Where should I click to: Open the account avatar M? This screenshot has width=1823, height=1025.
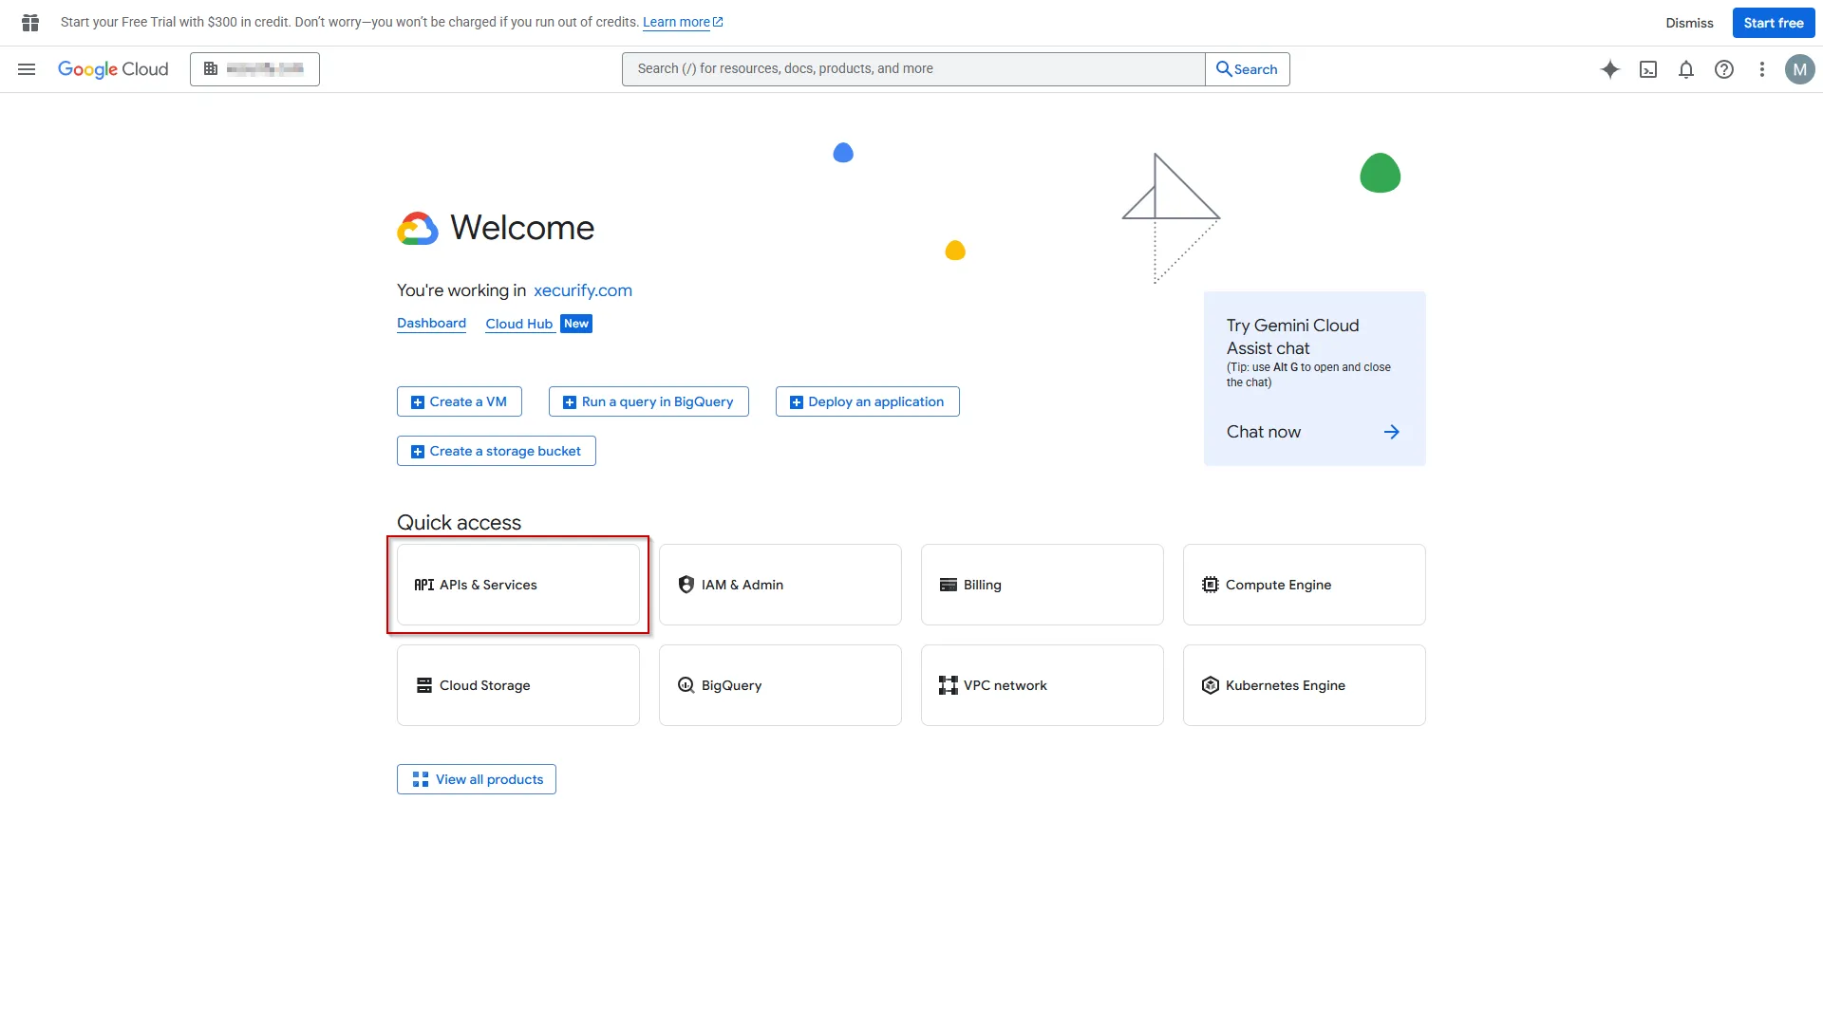(1799, 69)
